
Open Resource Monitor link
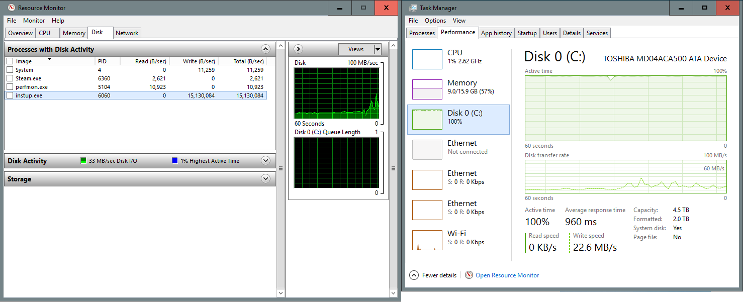(507, 275)
